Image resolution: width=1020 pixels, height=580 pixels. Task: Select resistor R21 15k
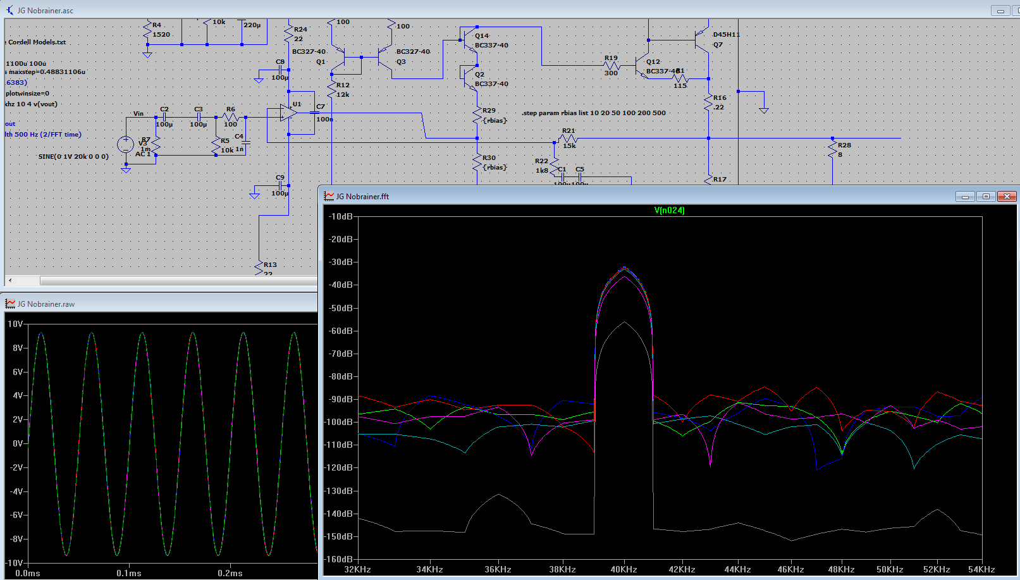click(568, 139)
